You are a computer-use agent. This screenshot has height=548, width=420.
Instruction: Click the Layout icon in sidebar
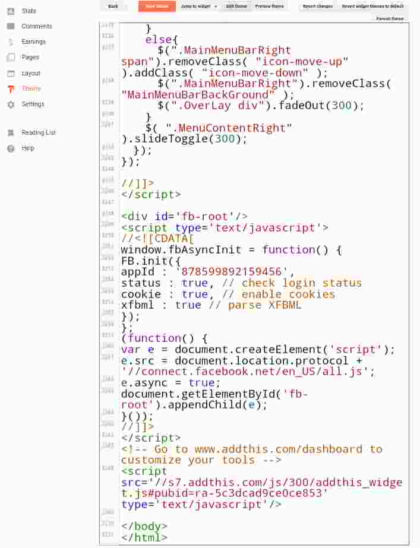11,74
